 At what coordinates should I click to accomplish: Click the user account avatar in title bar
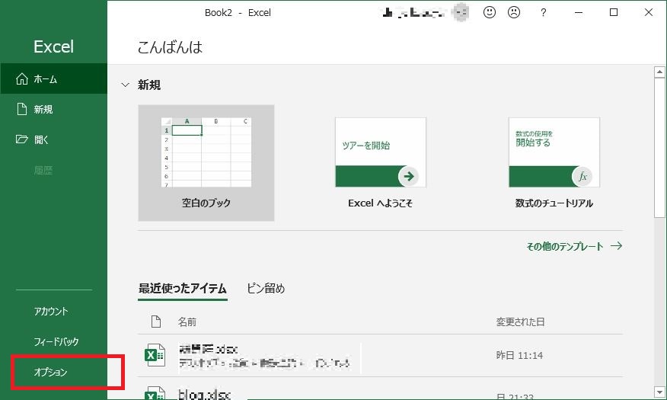click(460, 12)
